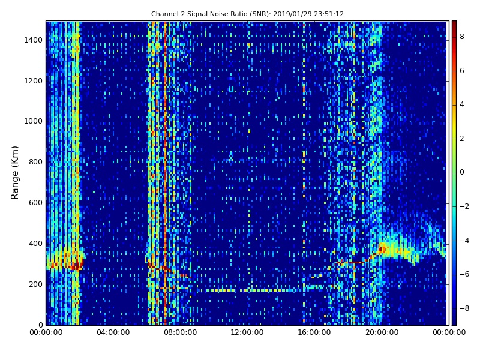Screen dimensions: 480x360
Task: Click the 200 range tick label
Action: click(x=36, y=284)
